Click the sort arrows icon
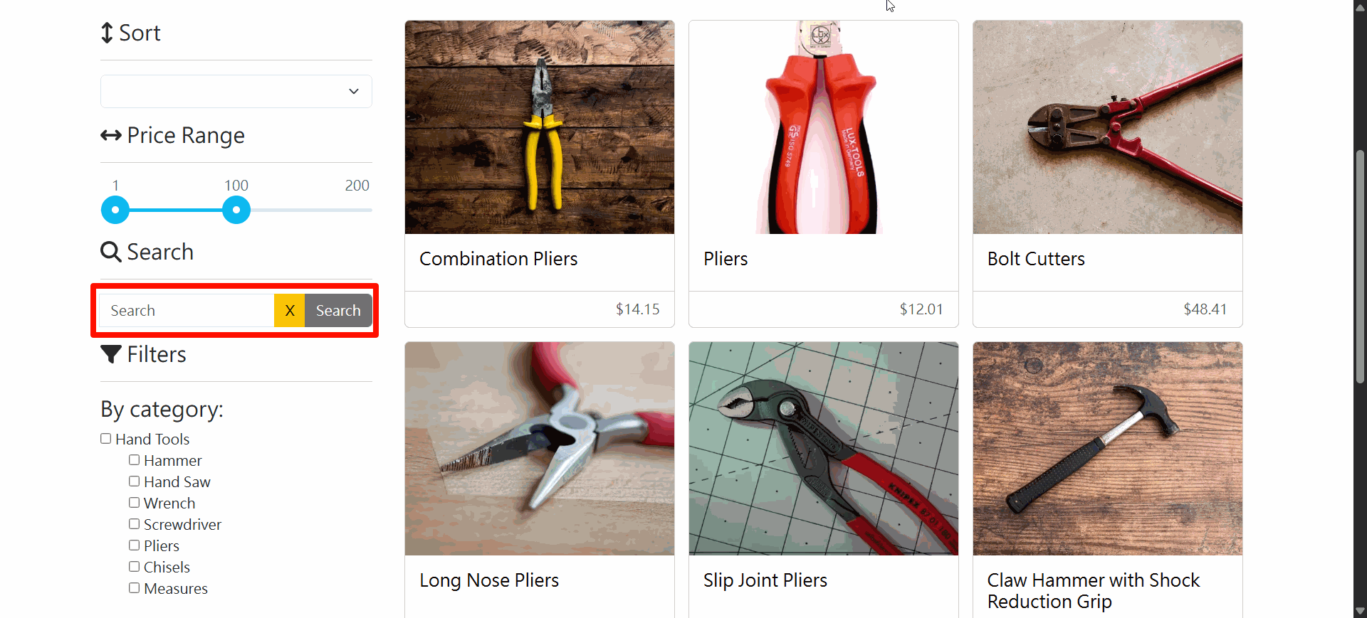Image resolution: width=1367 pixels, height=618 pixels. click(x=107, y=33)
